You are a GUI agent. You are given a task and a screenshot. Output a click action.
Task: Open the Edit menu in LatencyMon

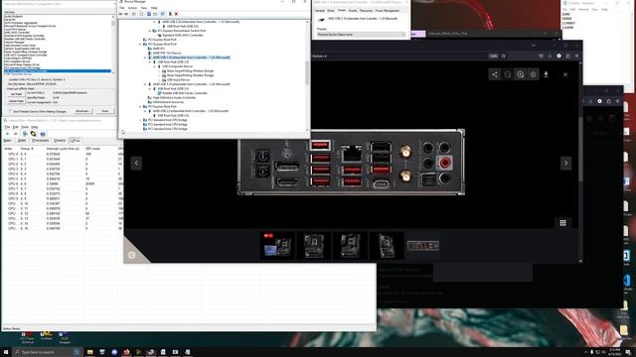point(16,127)
